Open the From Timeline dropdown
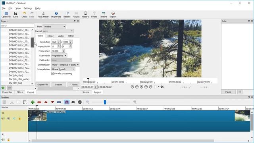Viewport: 254px width, 143px height. coord(54,27)
